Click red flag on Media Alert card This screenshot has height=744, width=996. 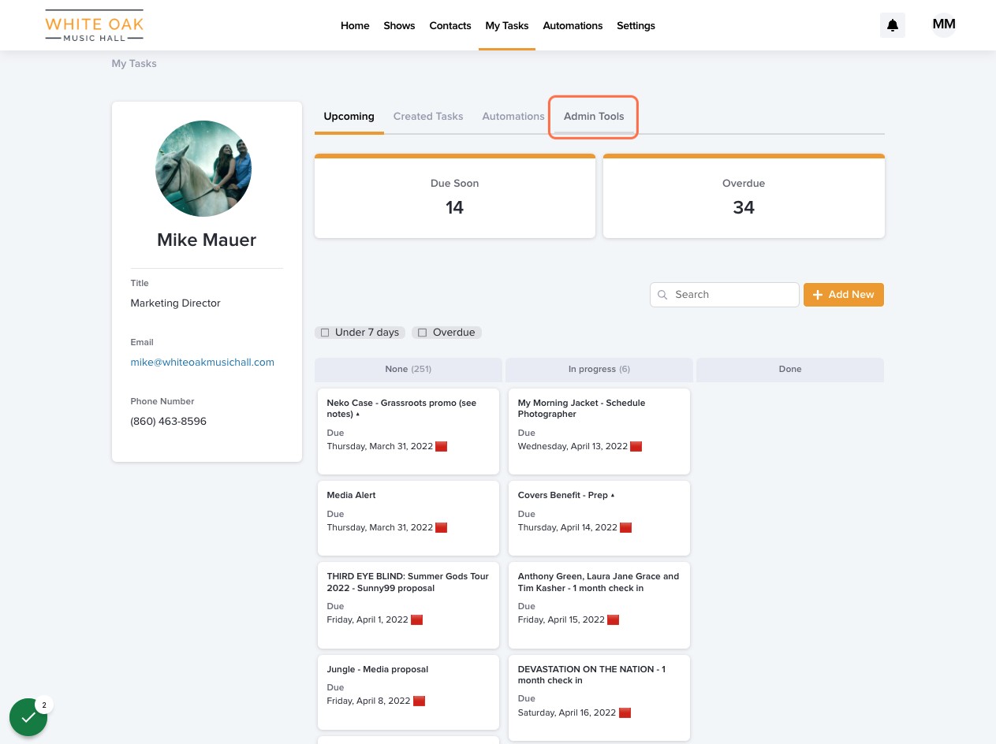[442, 527]
